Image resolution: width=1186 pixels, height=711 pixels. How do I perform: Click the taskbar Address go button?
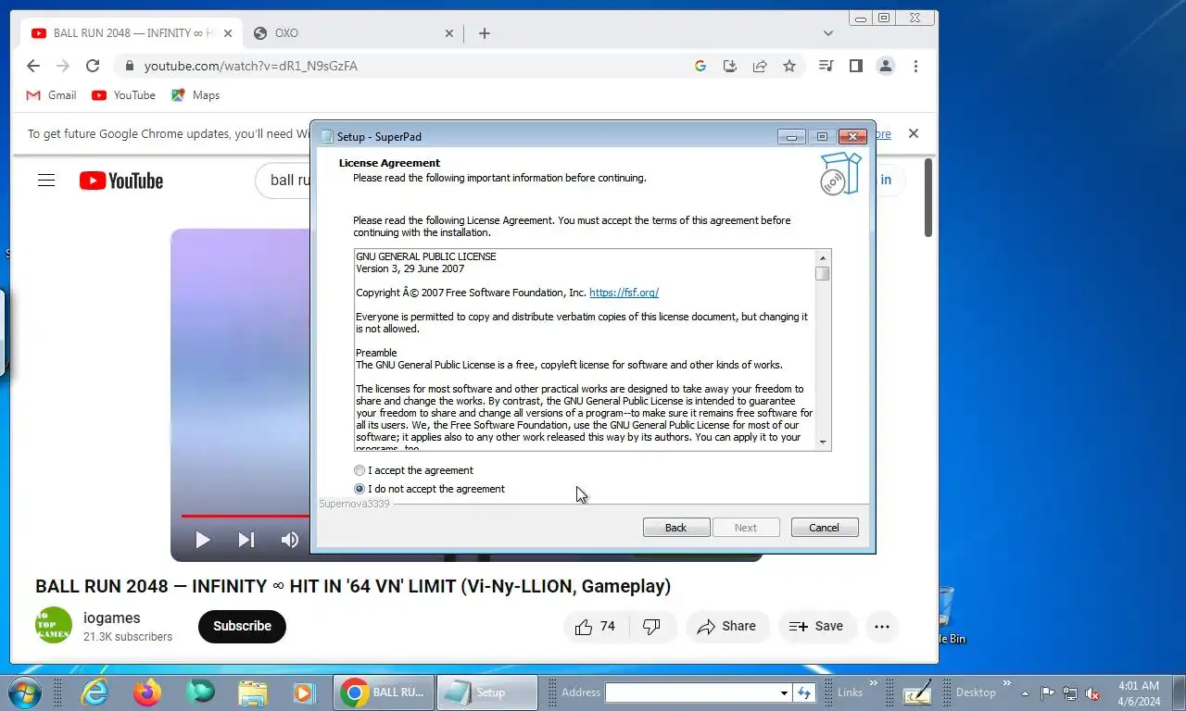[803, 692]
